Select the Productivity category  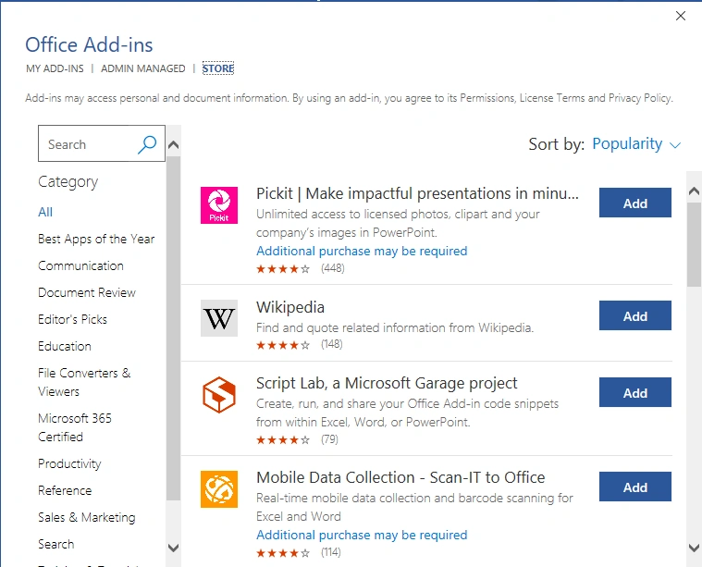click(69, 463)
